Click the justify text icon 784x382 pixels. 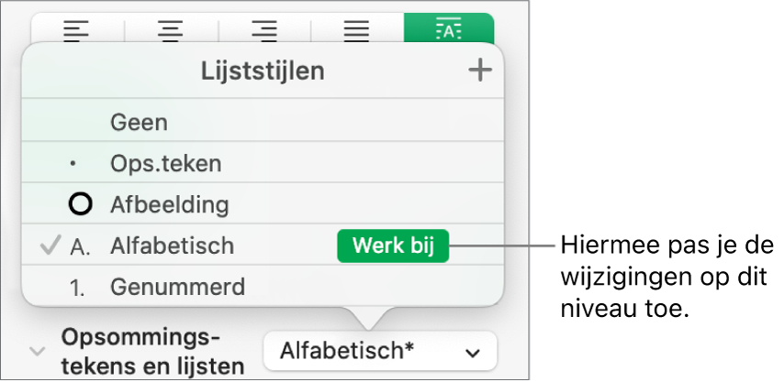357,30
